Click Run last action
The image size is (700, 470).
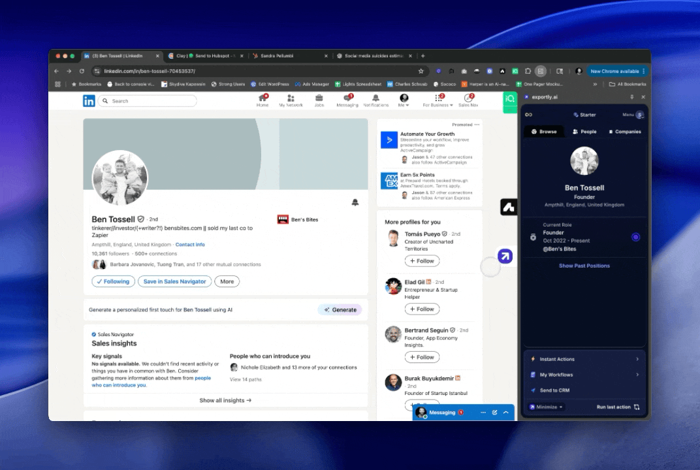point(618,407)
